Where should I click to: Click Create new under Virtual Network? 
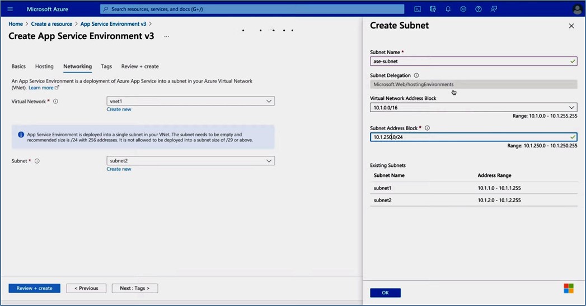coord(119,109)
